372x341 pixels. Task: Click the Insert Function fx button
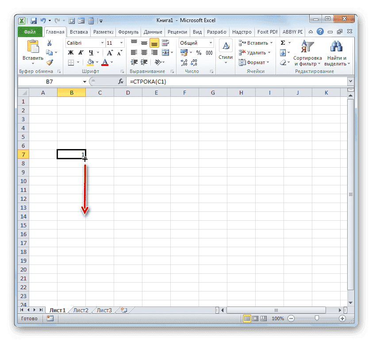click(121, 81)
